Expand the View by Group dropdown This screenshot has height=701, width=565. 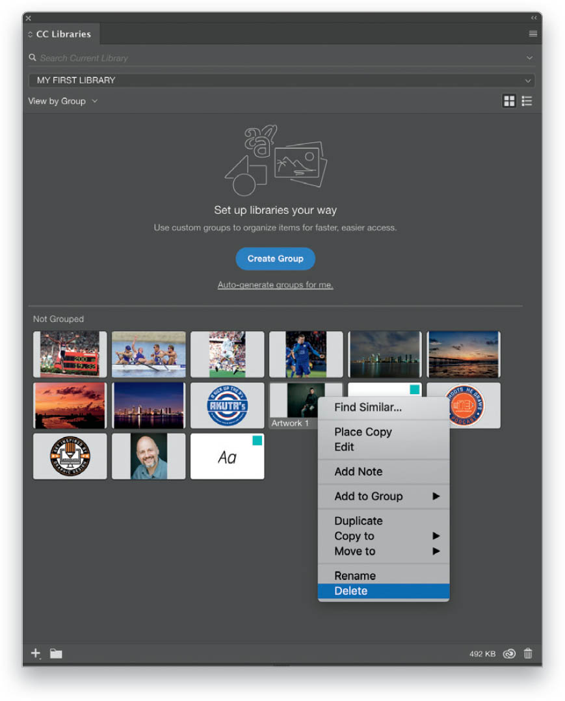coord(62,101)
